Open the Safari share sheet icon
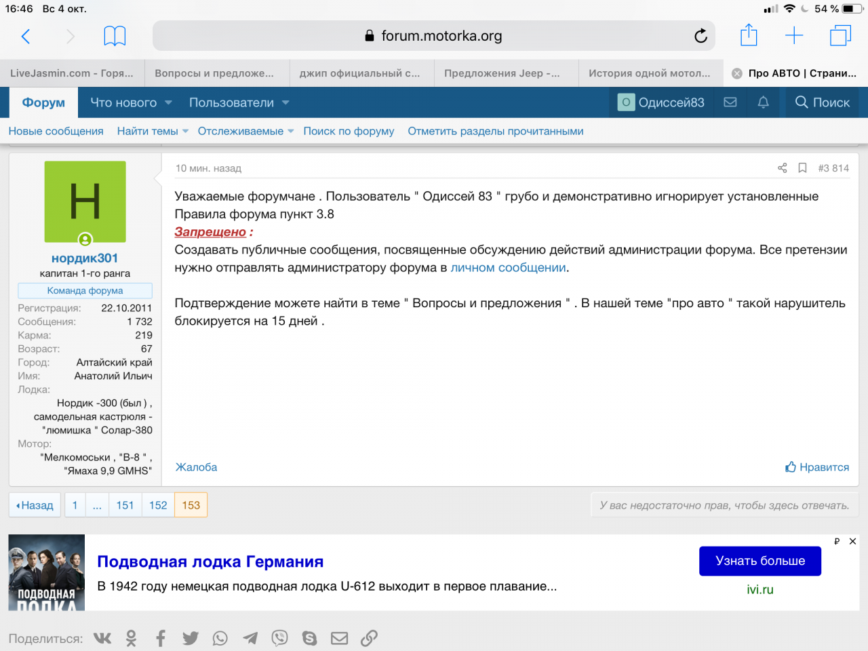 (749, 35)
